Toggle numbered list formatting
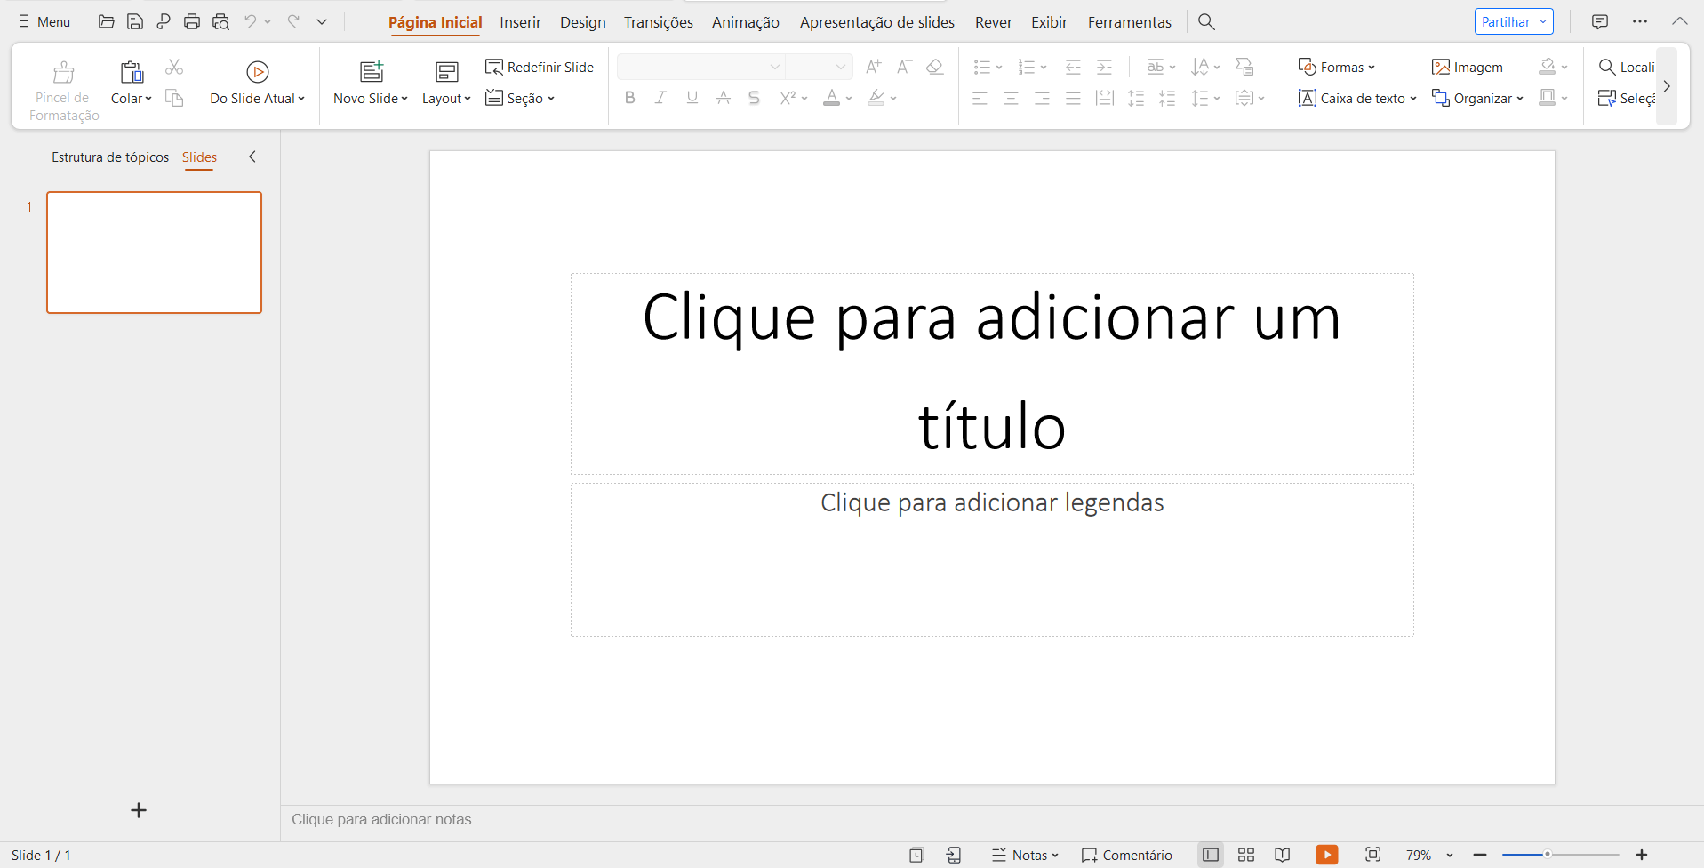This screenshot has height=868, width=1704. tap(1026, 67)
